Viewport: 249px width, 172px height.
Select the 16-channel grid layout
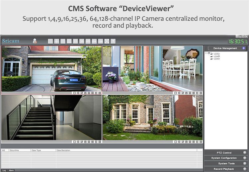pos(69,41)
